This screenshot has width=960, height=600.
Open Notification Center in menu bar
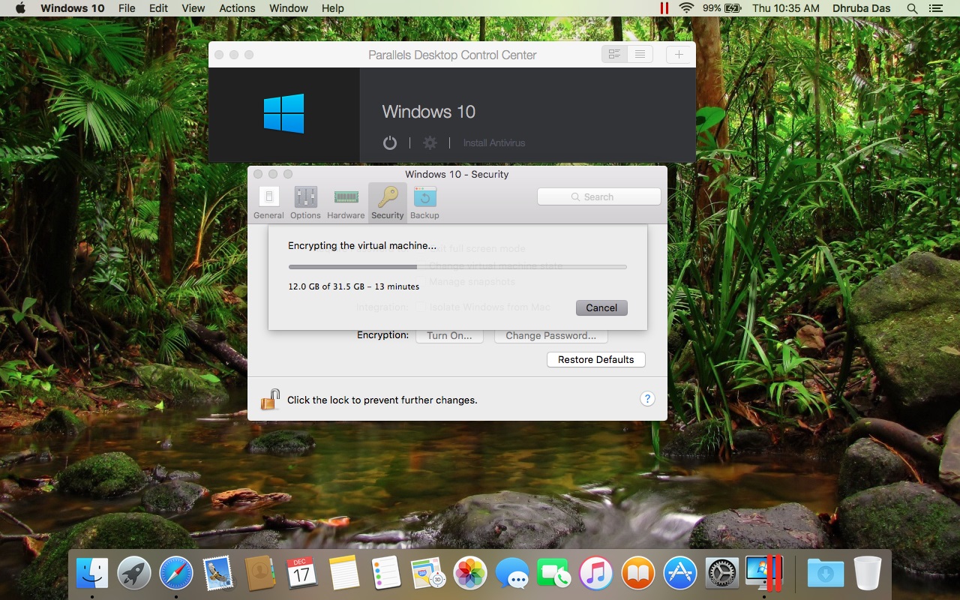pyautogui.click(x=935, y=8)
